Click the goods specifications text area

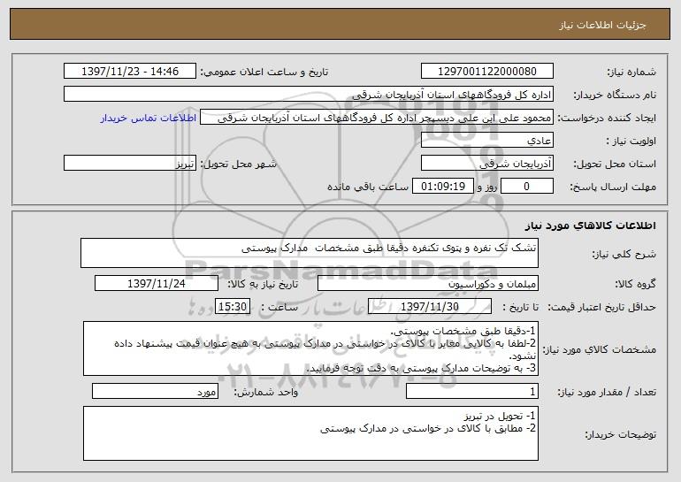tap(310, 348)
